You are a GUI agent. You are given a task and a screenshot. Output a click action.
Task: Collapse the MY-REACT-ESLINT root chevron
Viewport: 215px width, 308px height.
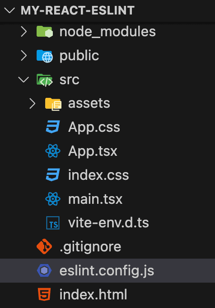pos(9,10)
